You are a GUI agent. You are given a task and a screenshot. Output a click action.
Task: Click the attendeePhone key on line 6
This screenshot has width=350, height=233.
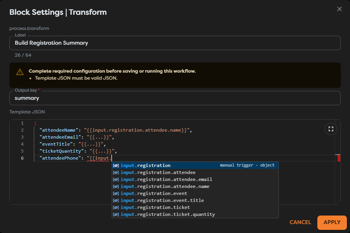click(x=60, y=158)
